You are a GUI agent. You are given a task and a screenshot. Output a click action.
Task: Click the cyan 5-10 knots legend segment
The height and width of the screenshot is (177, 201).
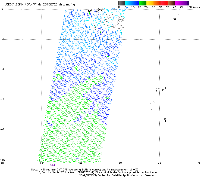pyautogui.click(x=128, y=3)
